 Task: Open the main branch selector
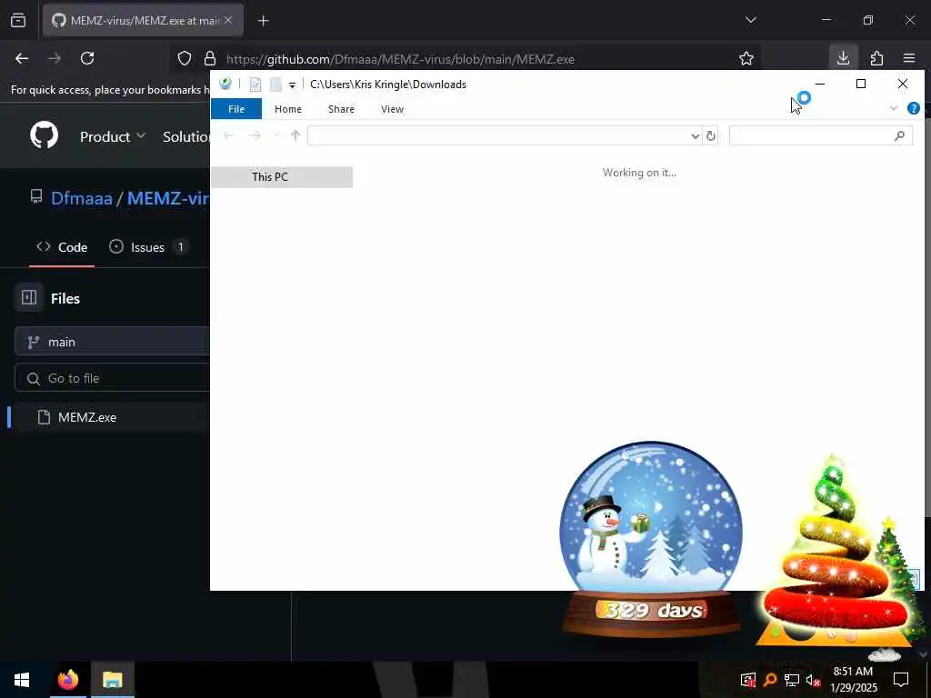[113, 342]
